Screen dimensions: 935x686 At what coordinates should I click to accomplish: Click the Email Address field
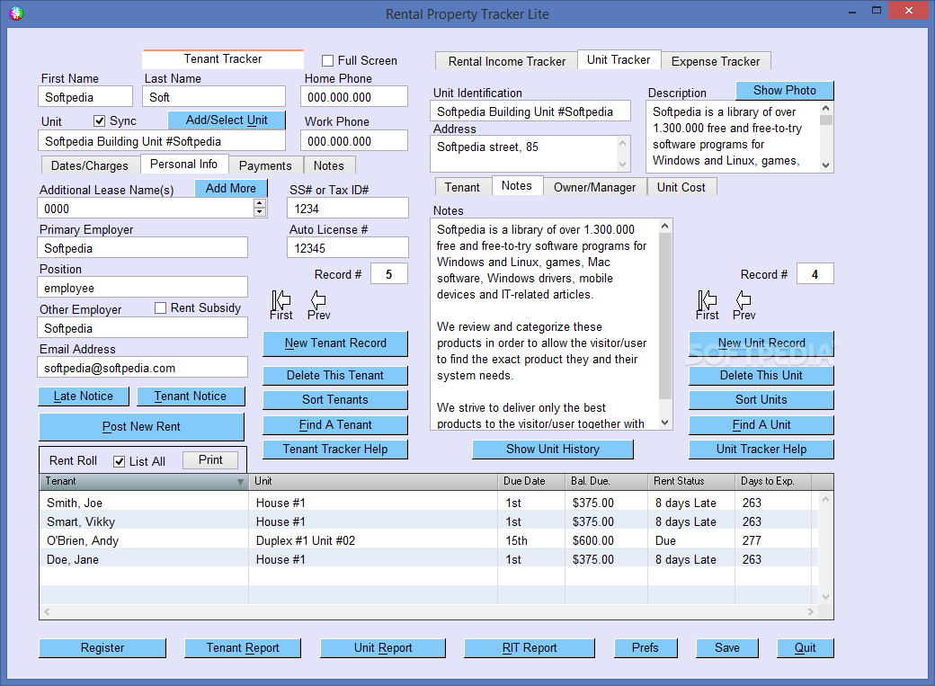[x=143, y=368]
